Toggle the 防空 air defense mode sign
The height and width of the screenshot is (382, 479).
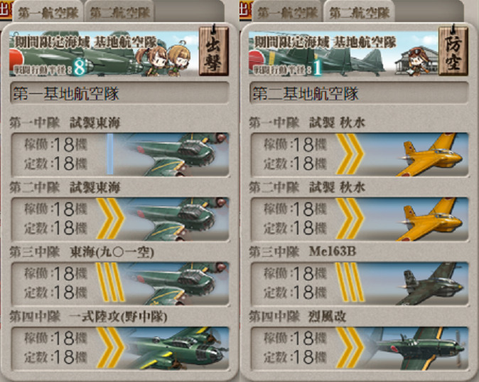[453, 51]
